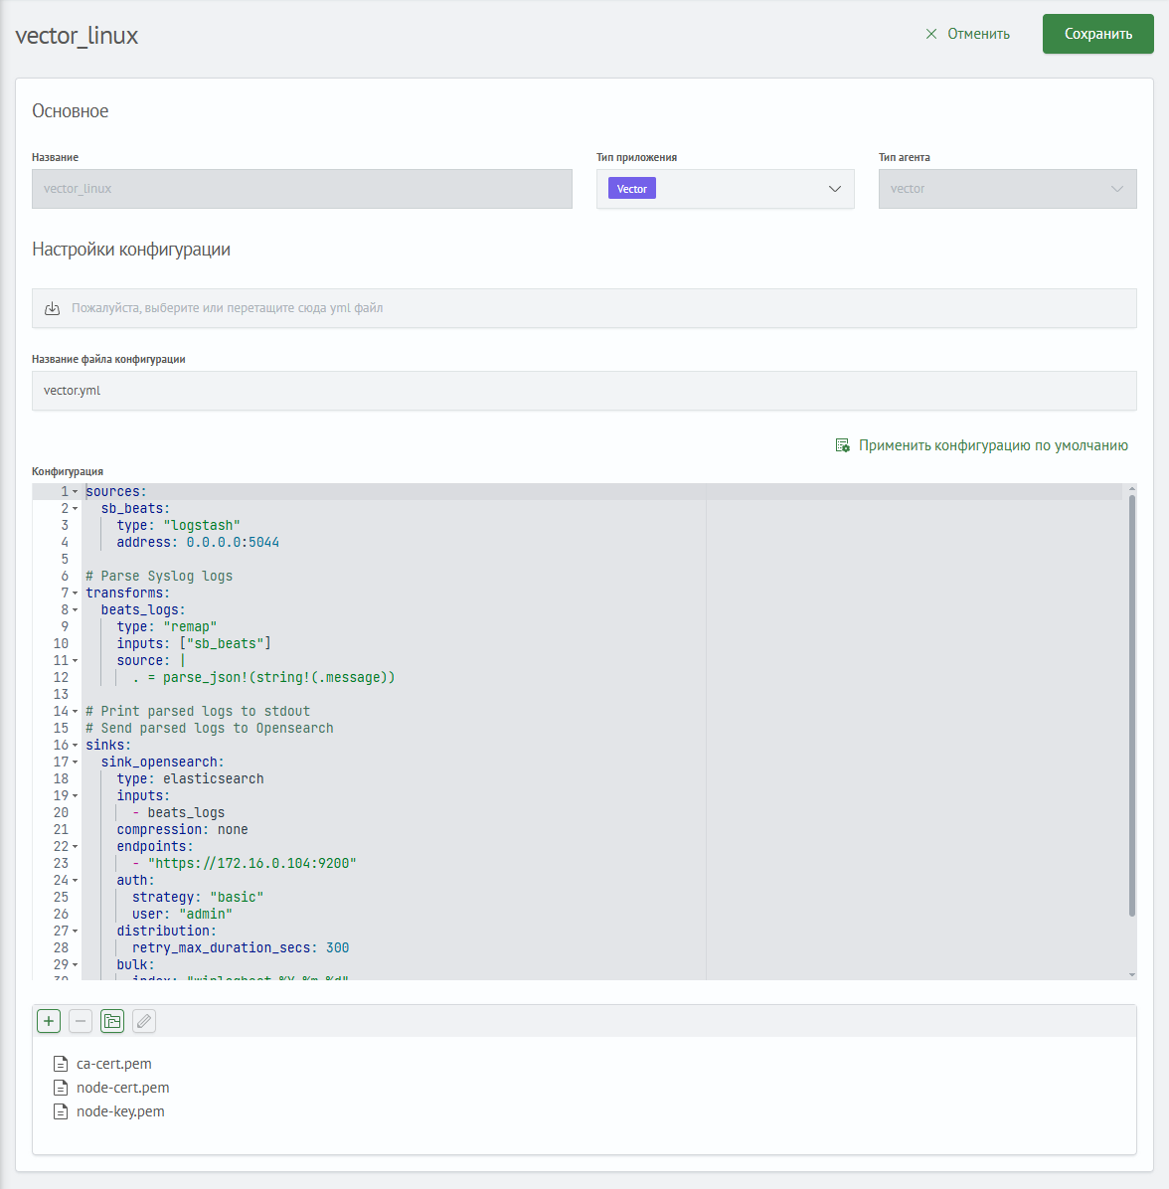Click the add file plus icon
Screen dimensions: 1169x1189
pyautogui.click(x=49, y=1021)
